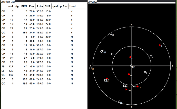Select satellite 4 open circle marker

[x=151, y=56]
